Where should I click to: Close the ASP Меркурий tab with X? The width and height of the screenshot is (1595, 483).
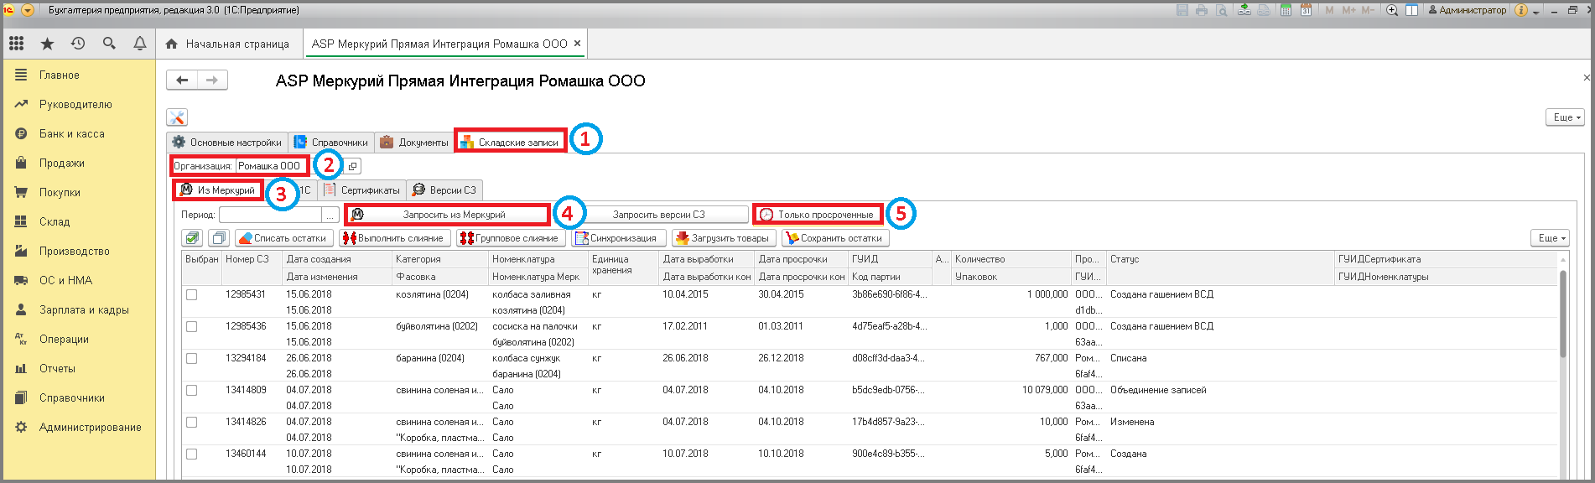pyautogui.click(x=577, y=44)
